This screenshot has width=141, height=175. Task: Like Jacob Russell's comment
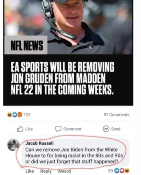click(30, 171)
